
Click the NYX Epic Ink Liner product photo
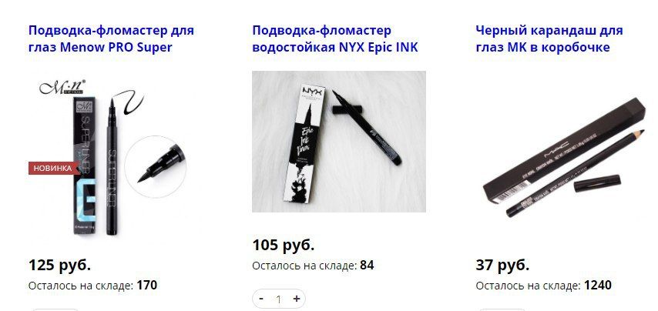point(339,142)
